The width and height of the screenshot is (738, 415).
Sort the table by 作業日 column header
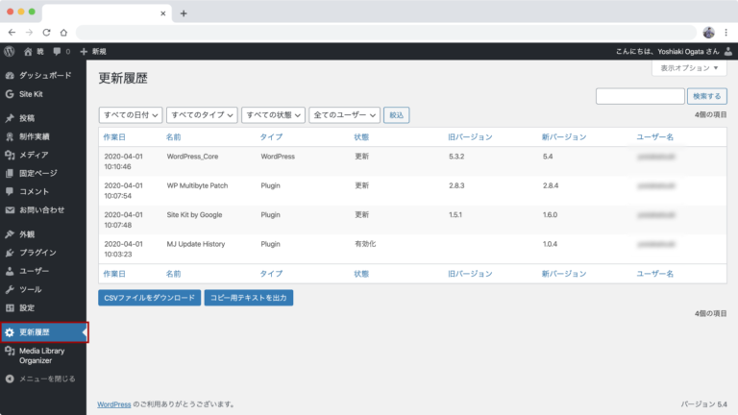pos(115,137)
